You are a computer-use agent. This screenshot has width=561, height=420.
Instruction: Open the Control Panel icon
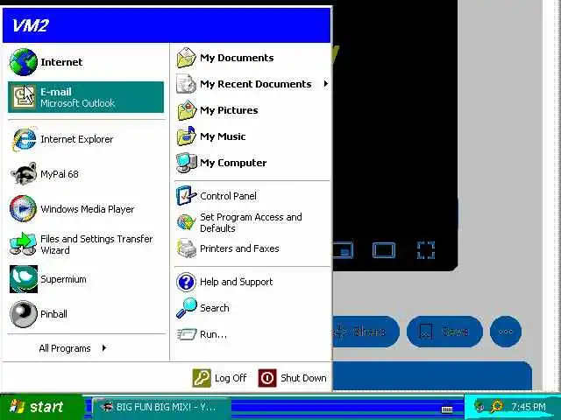[x=187, y=196]
